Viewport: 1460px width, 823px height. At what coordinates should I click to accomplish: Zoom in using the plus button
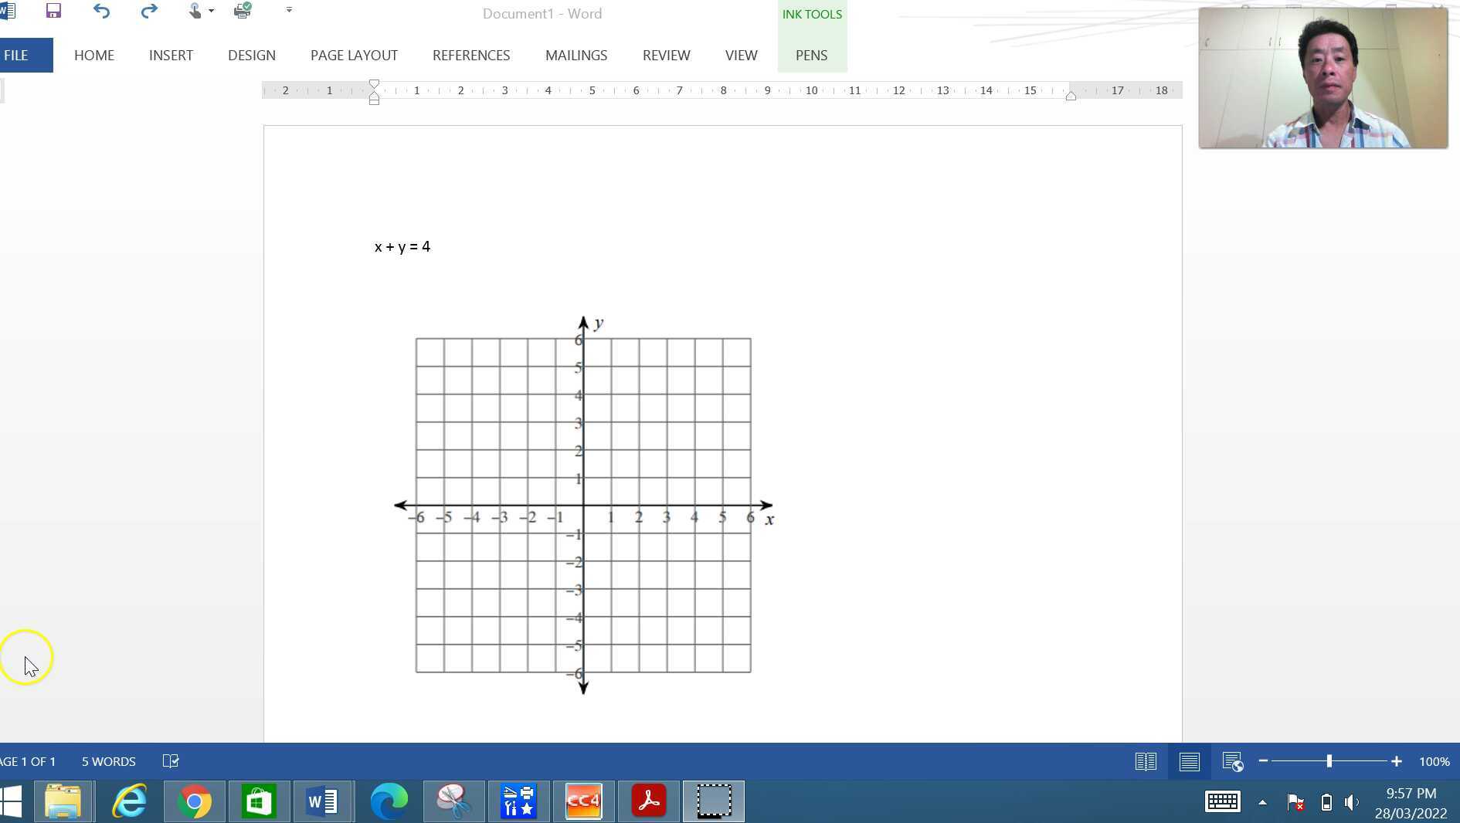pyautogui.click(x=1397, y=761)
